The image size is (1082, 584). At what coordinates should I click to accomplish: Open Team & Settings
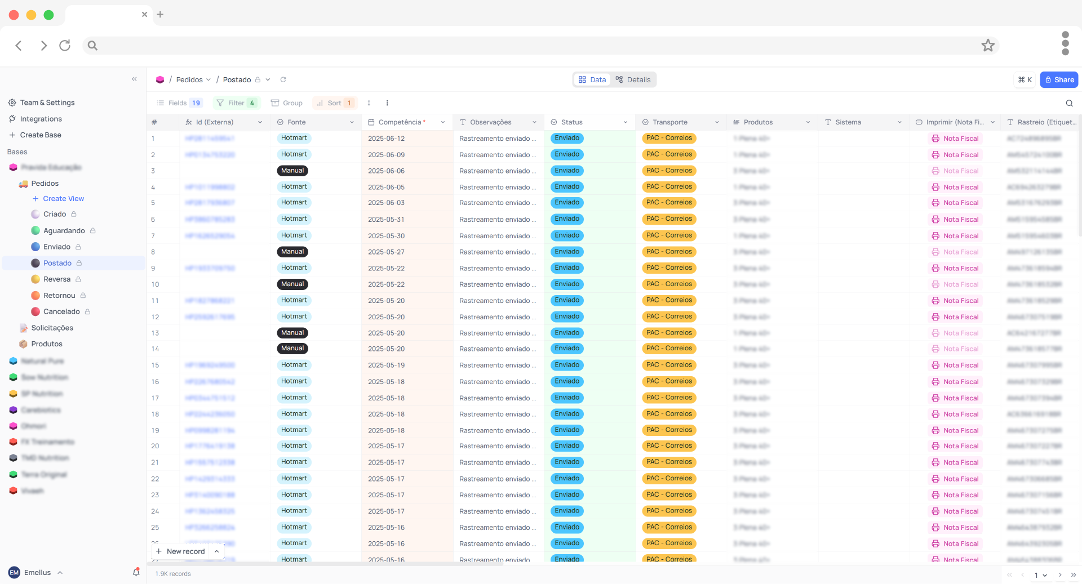coord(42,103)
